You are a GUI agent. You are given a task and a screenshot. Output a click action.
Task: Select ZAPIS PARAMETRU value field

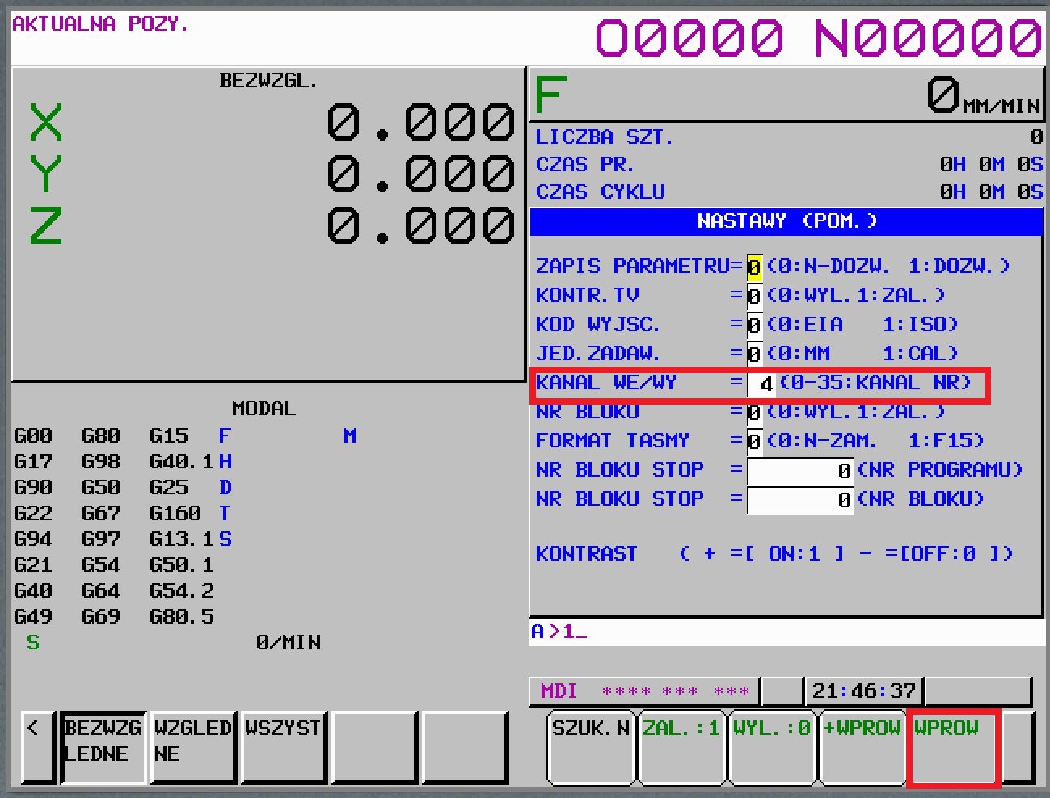click(753, 267)
